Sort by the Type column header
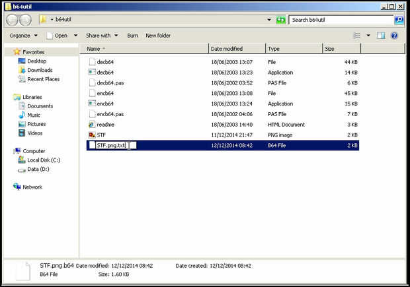 coord(294,49)
